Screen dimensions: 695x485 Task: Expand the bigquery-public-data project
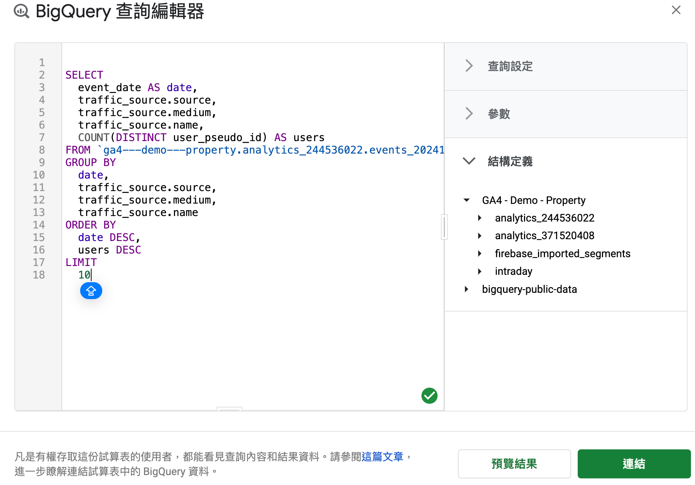(466, 289)
